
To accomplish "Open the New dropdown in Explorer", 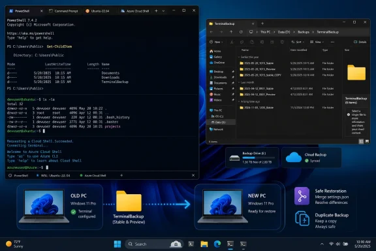I will pyautogui.click(x=216, y=42).
